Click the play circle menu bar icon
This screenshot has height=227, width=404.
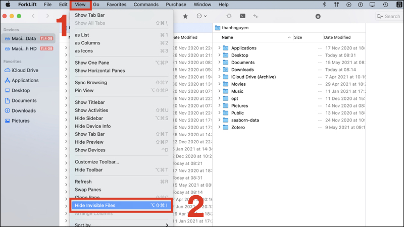pos(348,5)
